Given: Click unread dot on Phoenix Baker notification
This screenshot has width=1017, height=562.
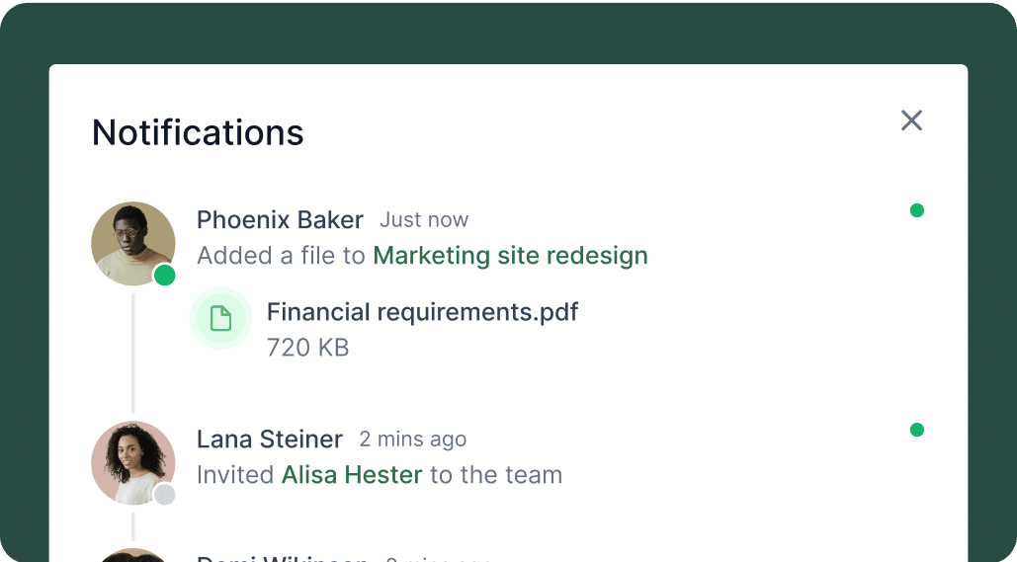Looking at the screenshot, I should coord(916,210).
